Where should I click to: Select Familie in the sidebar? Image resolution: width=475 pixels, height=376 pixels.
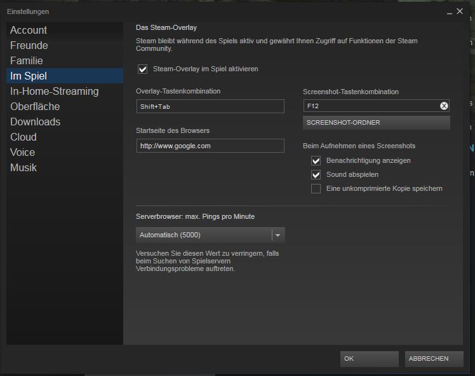click(65, 60)
